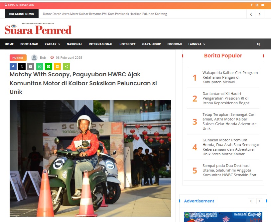Click rank number 5 in Berita Populer
The height and width of the screenshot is (222, 271).
195,171
